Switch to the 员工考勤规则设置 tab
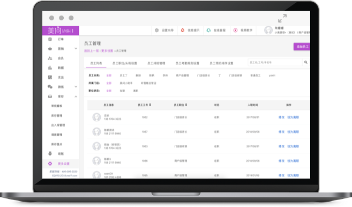Screen dimensions: 352x207 coord(187,63)
